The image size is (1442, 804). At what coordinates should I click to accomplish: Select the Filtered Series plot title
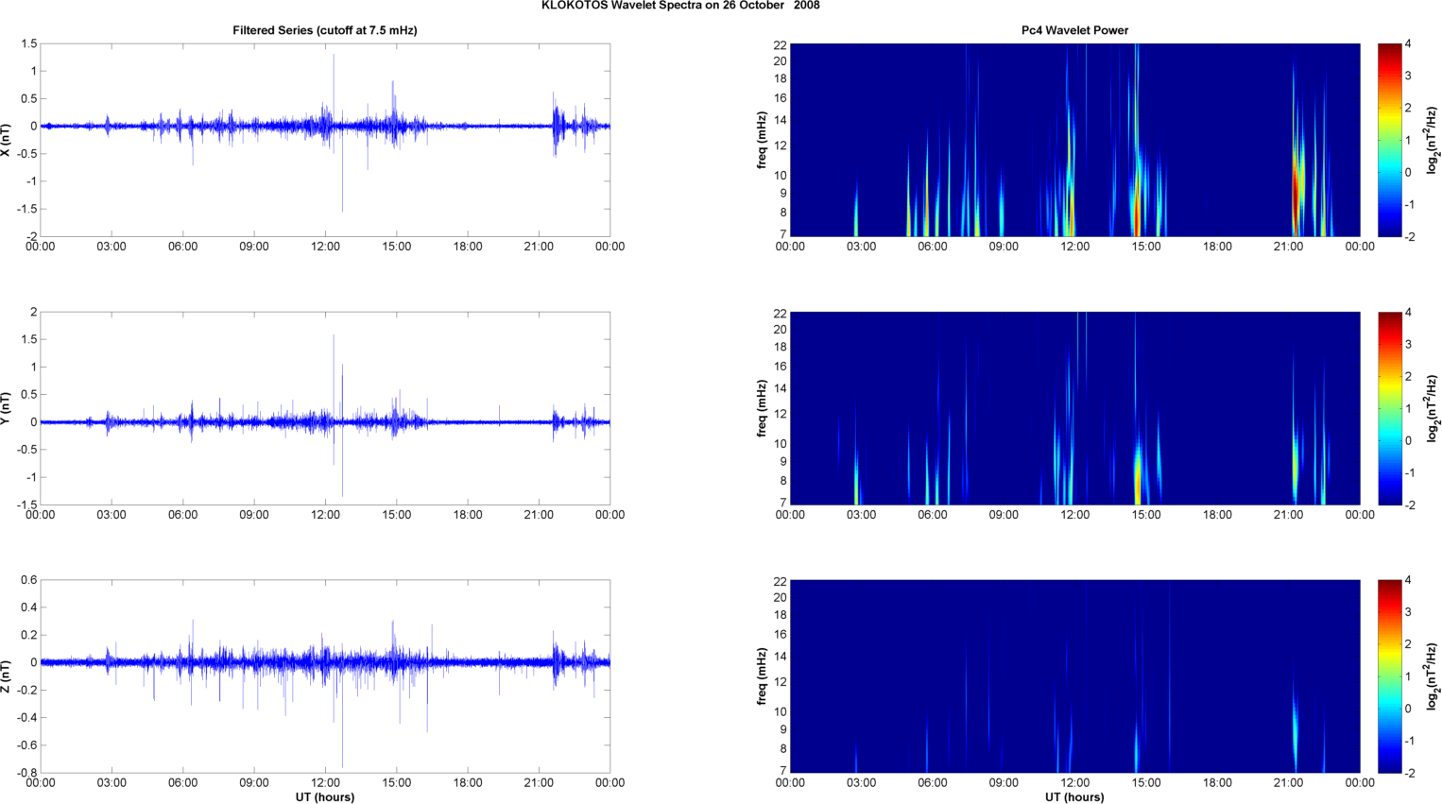[324, 30]
